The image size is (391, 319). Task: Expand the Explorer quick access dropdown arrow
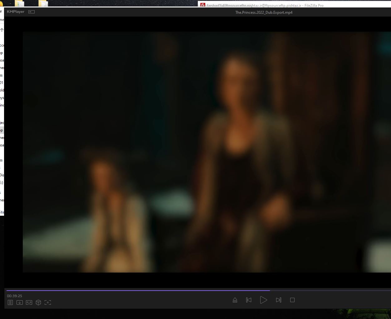[1, 12]
